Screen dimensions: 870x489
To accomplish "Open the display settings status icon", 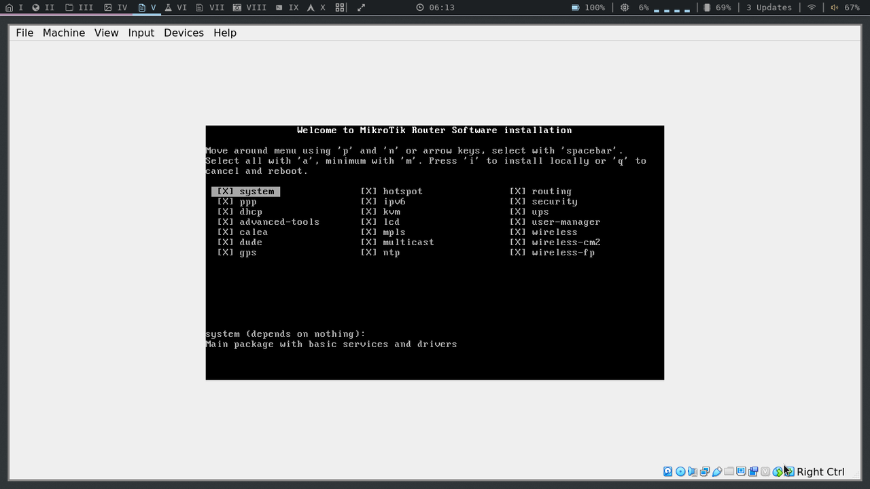I will 741,471.
